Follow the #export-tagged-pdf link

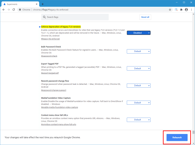(x=50, y=73)
